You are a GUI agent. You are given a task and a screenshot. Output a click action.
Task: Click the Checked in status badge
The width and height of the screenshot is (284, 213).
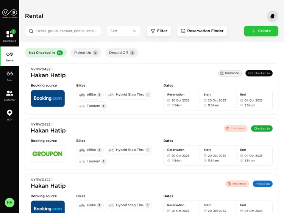tap(262, 128)
